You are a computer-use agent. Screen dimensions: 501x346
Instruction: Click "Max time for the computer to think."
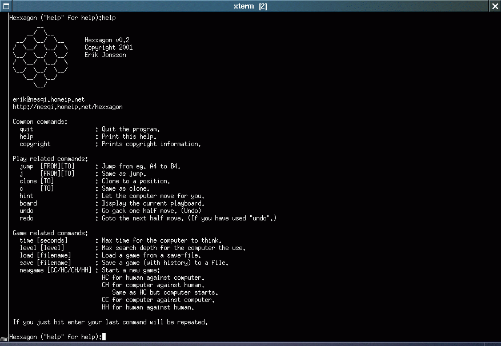[x=162, y=240]
